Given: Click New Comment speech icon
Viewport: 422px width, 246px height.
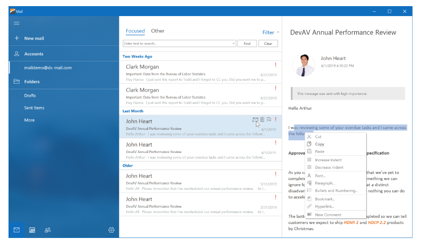Looking at the screenshot, I should [309, 214].
